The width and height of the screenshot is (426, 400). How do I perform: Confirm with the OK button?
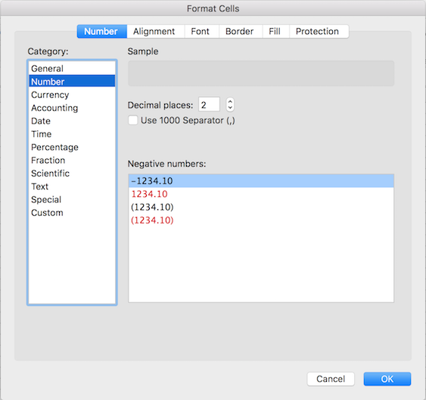(x=387, y=379)
